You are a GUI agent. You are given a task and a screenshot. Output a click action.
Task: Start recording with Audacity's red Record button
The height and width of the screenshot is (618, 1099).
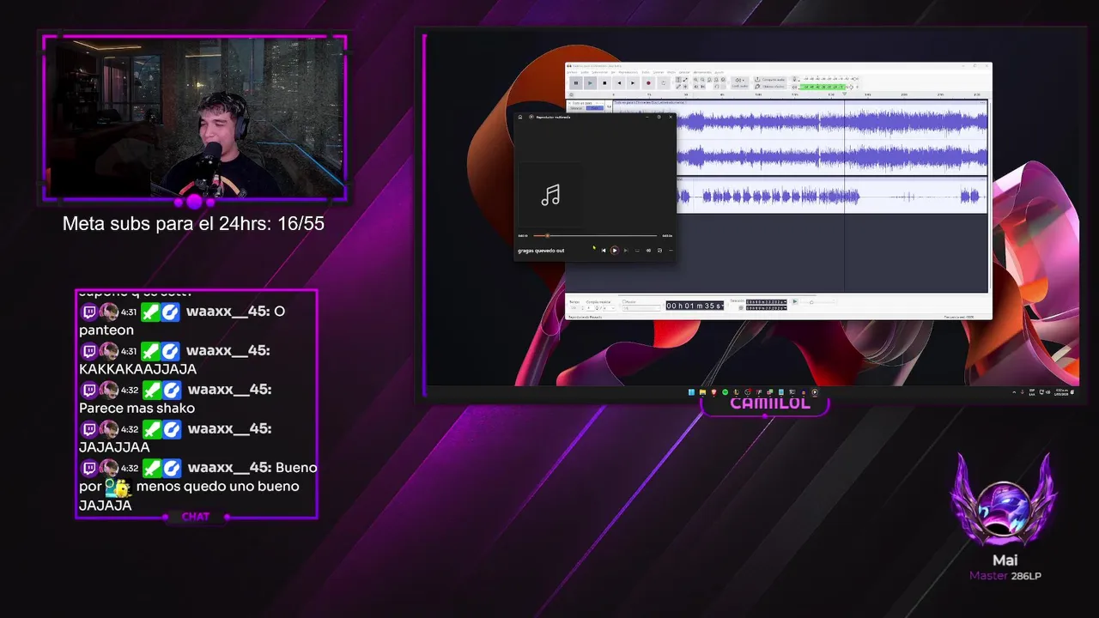tap(648, 83)
